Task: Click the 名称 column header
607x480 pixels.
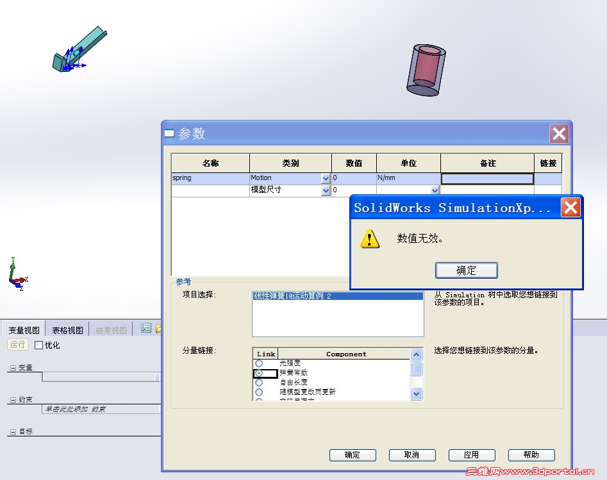Action: (x=211, y=163)
